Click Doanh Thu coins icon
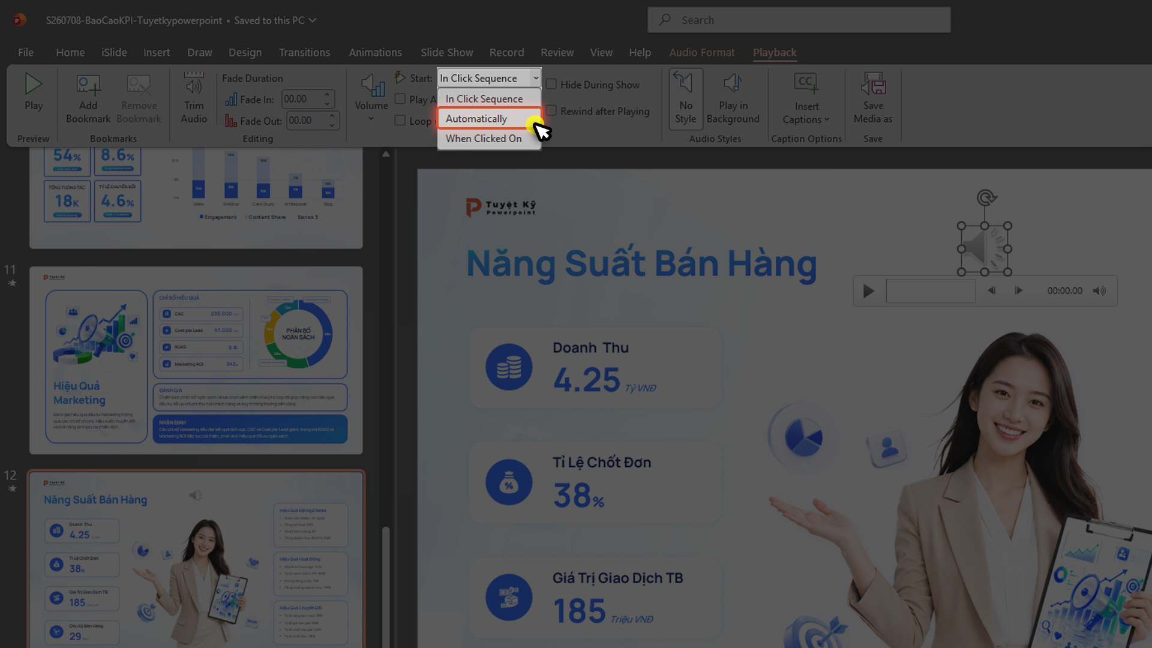The image size is (1152, 648). point(509,367)
